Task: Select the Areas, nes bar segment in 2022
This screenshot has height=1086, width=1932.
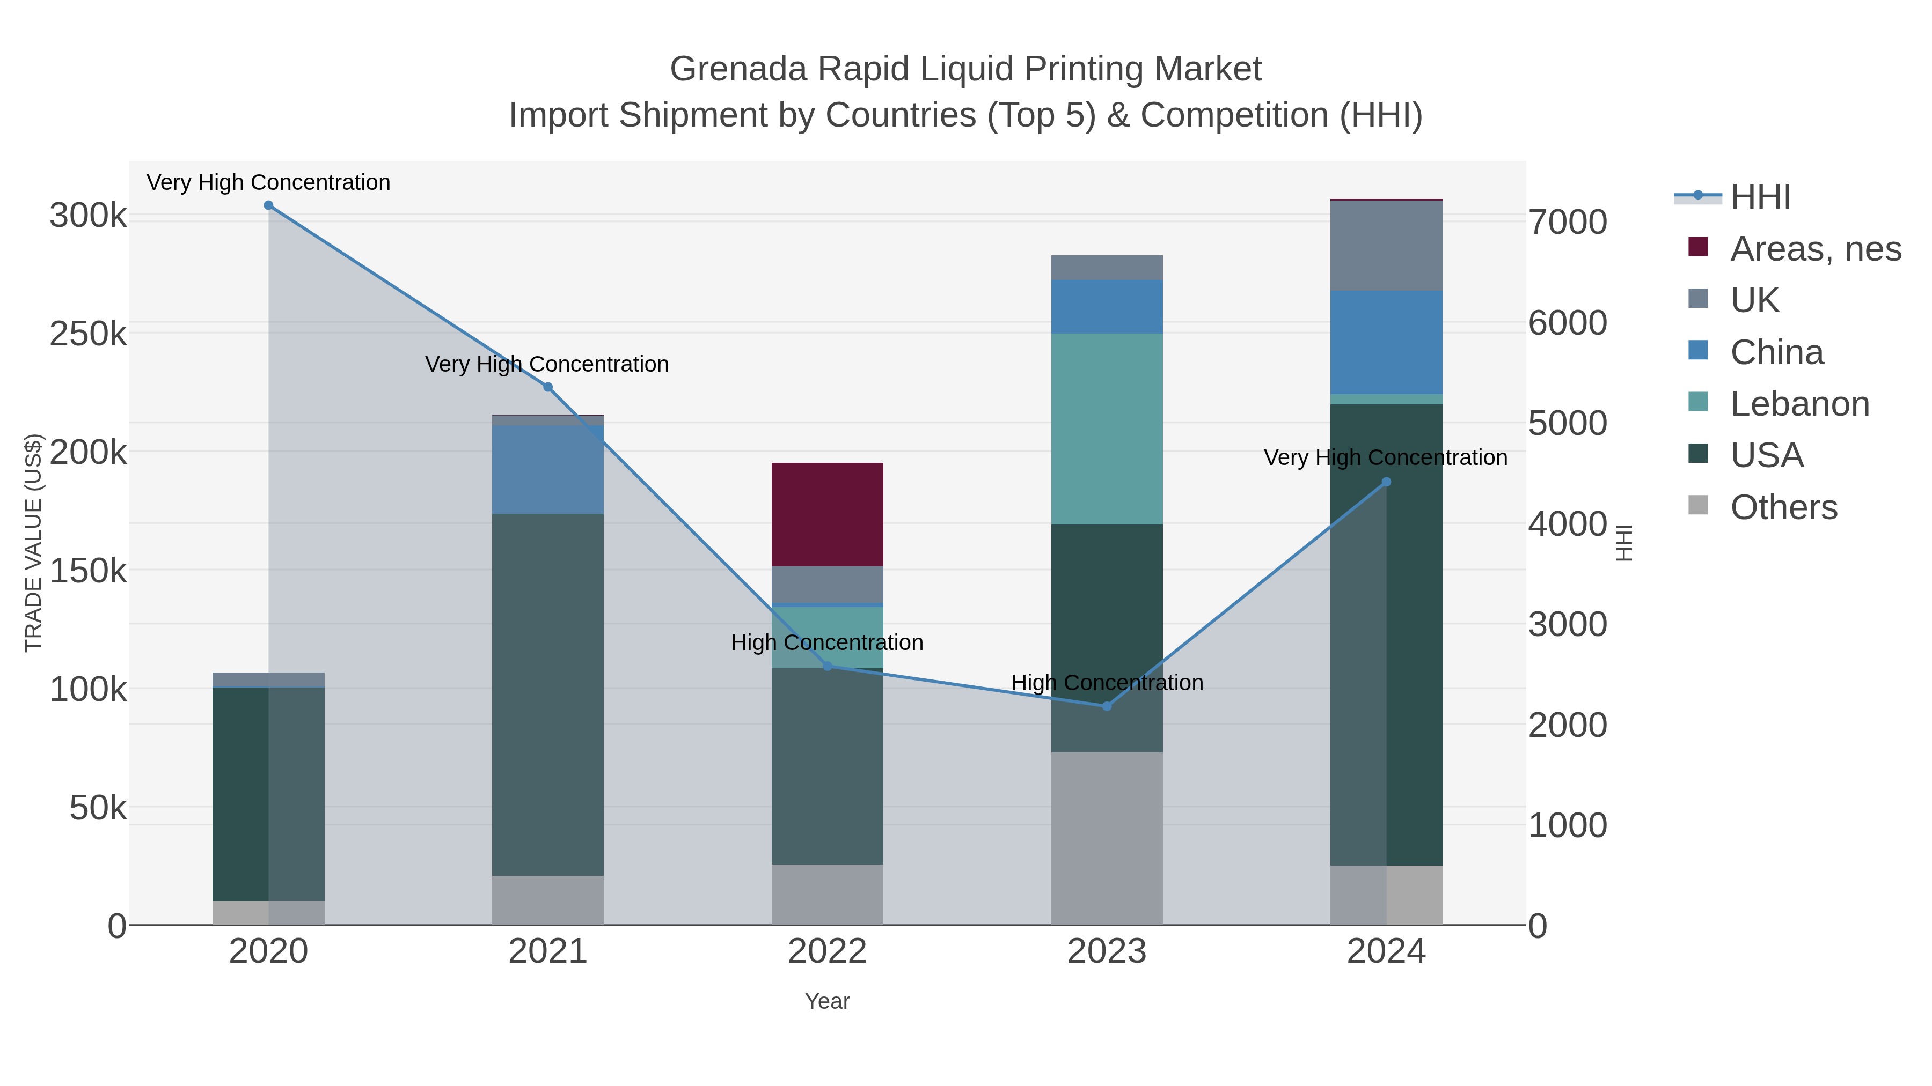Action: coord(827,515)
